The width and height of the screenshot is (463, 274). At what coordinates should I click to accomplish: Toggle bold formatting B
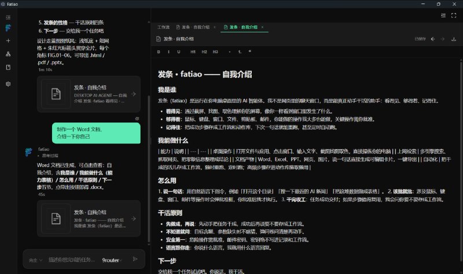159,51
